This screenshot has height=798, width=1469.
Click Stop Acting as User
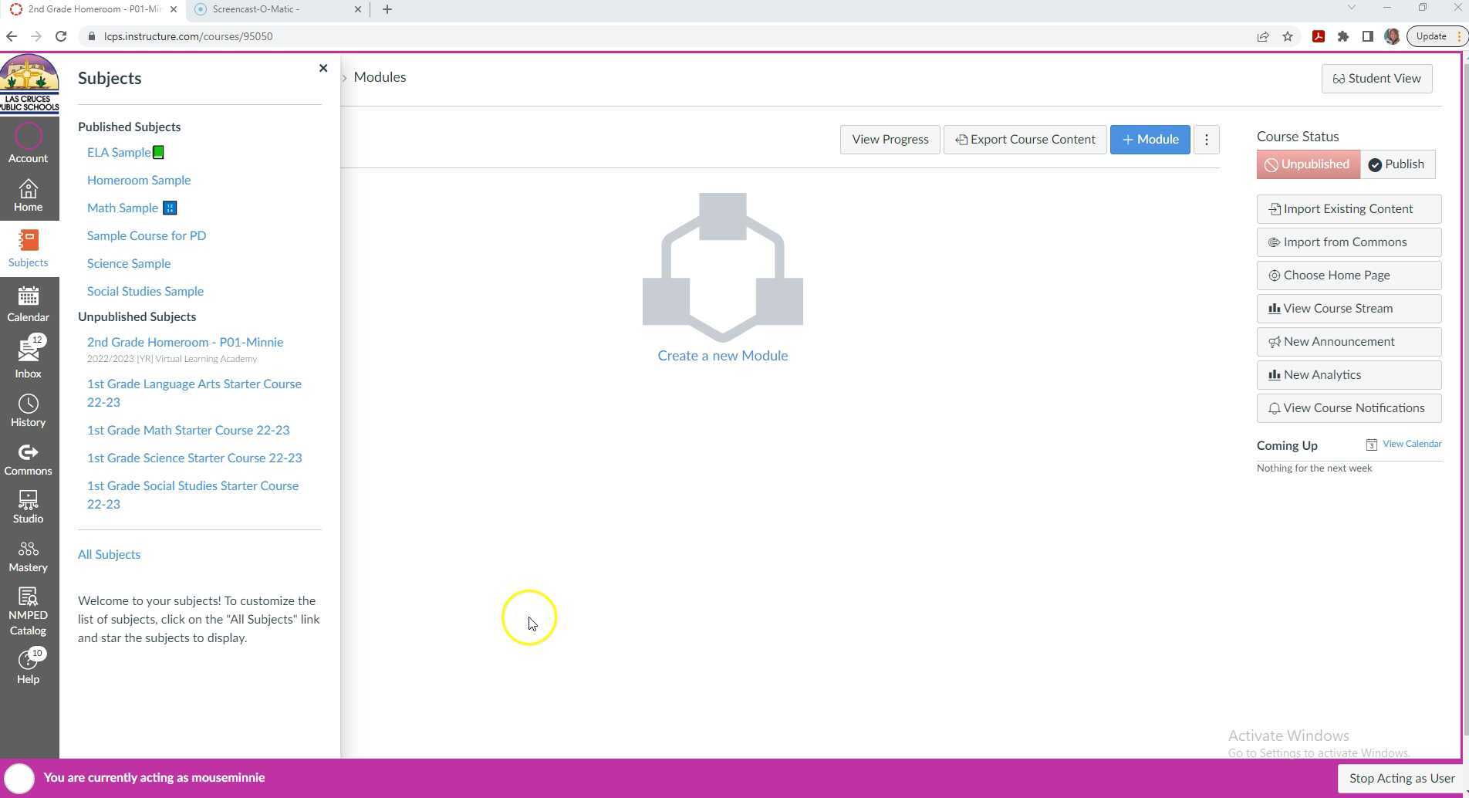(1400, 778)
